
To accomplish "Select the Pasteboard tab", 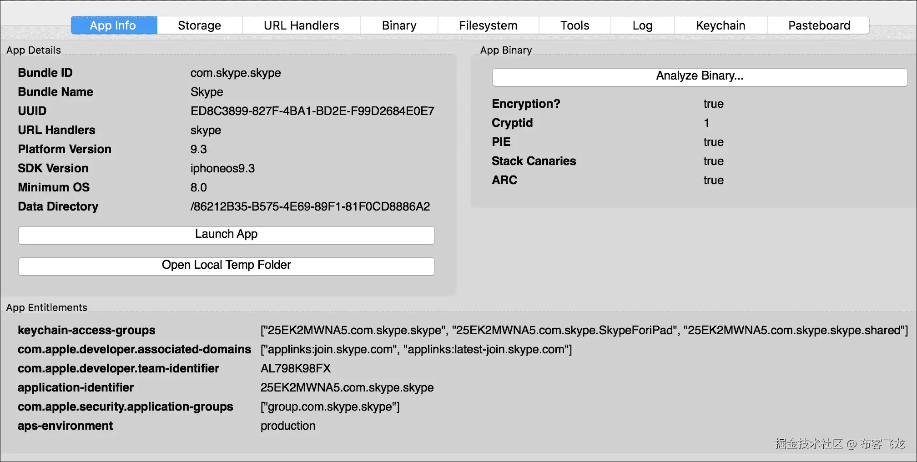I will [x=819, y=25].
